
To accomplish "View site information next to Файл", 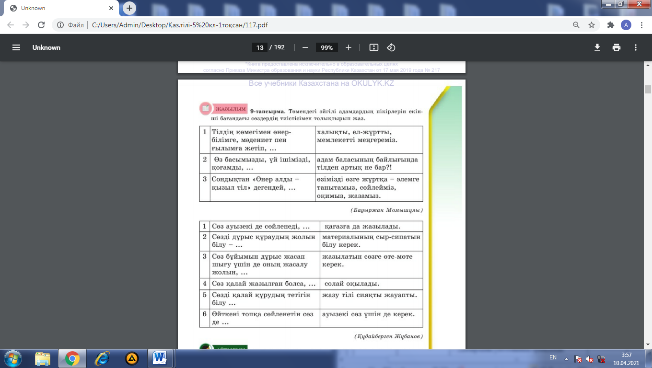I will pos(60,25).
